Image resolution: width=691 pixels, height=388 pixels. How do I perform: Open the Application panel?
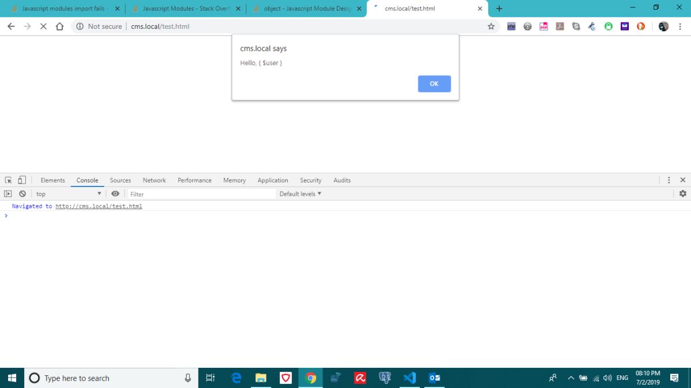tap(273, 180)
